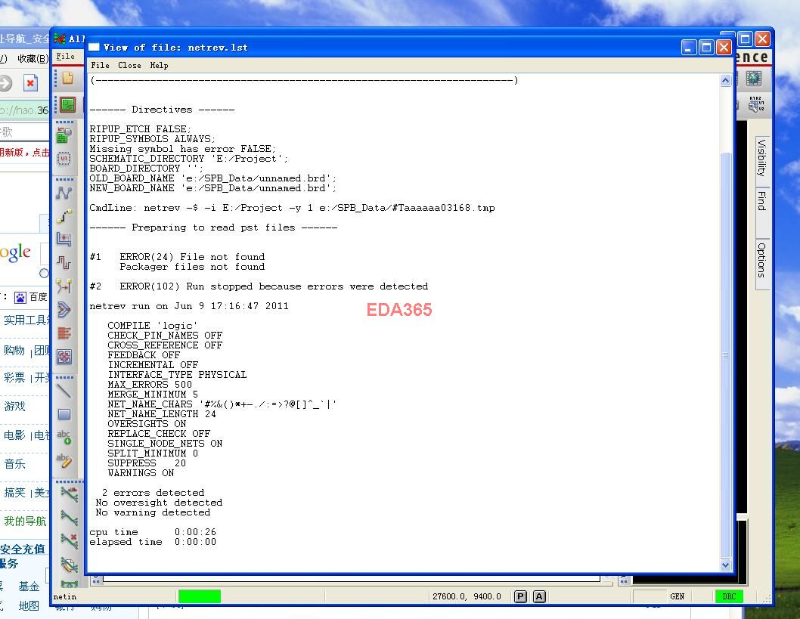Screen dimensions: 800x619
Task: Select the Add Text tool with plus
Action: click(64, 437)
